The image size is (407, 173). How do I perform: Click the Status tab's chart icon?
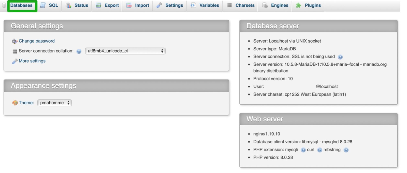pyautogui.click(x=68, y=5)
